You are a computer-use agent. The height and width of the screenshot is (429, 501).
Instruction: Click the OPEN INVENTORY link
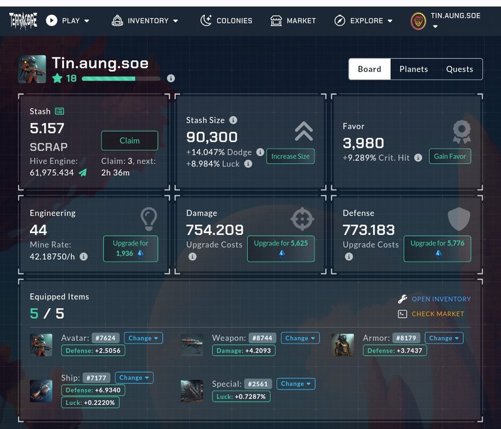(441, 299)
